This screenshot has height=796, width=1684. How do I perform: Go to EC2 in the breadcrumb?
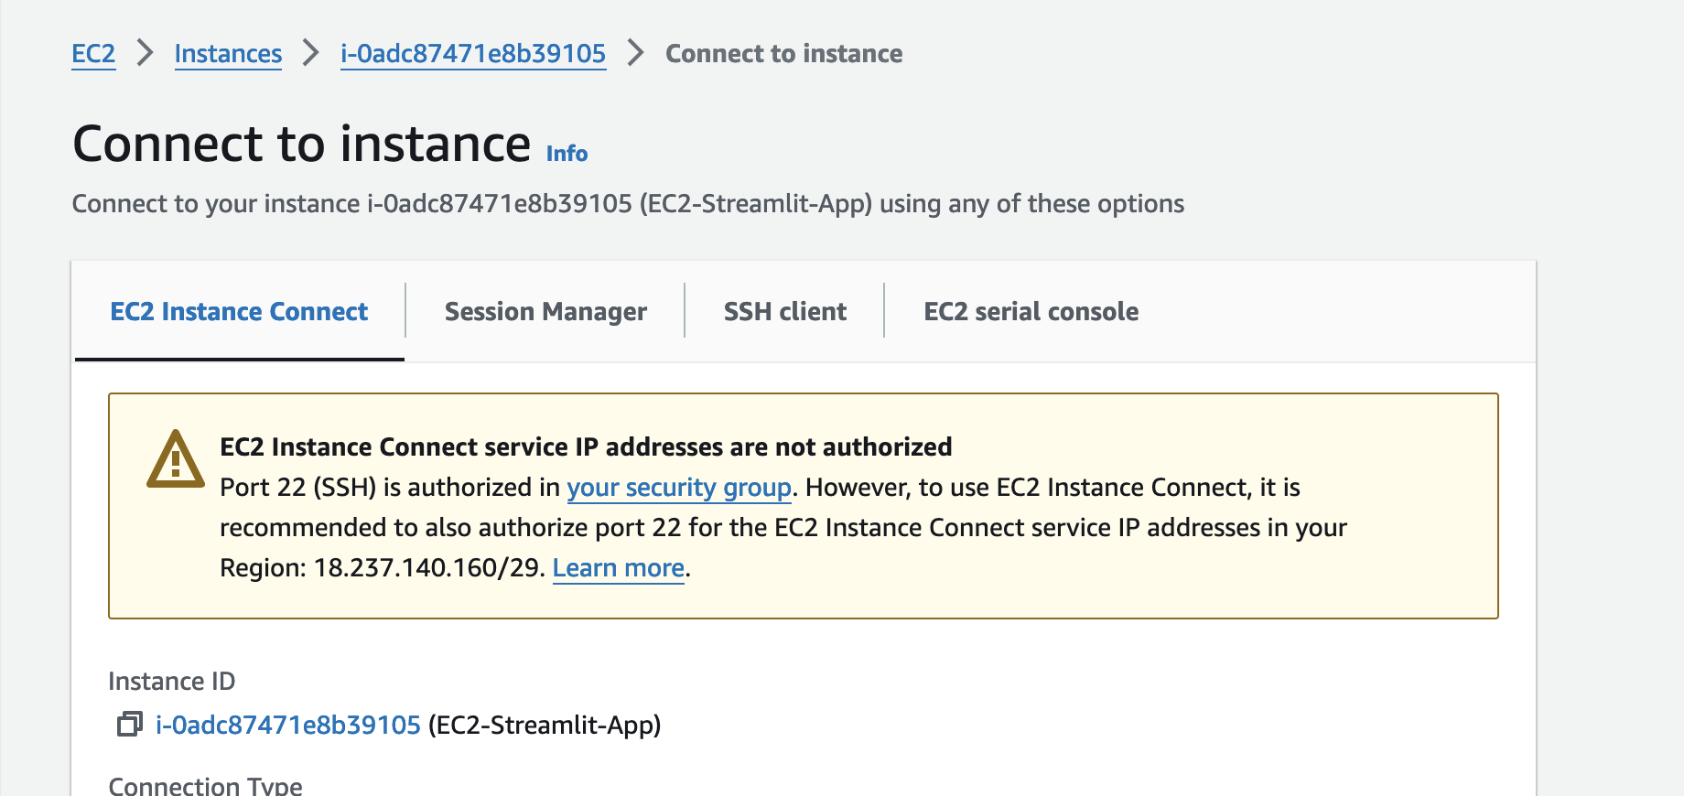point(93,54)
